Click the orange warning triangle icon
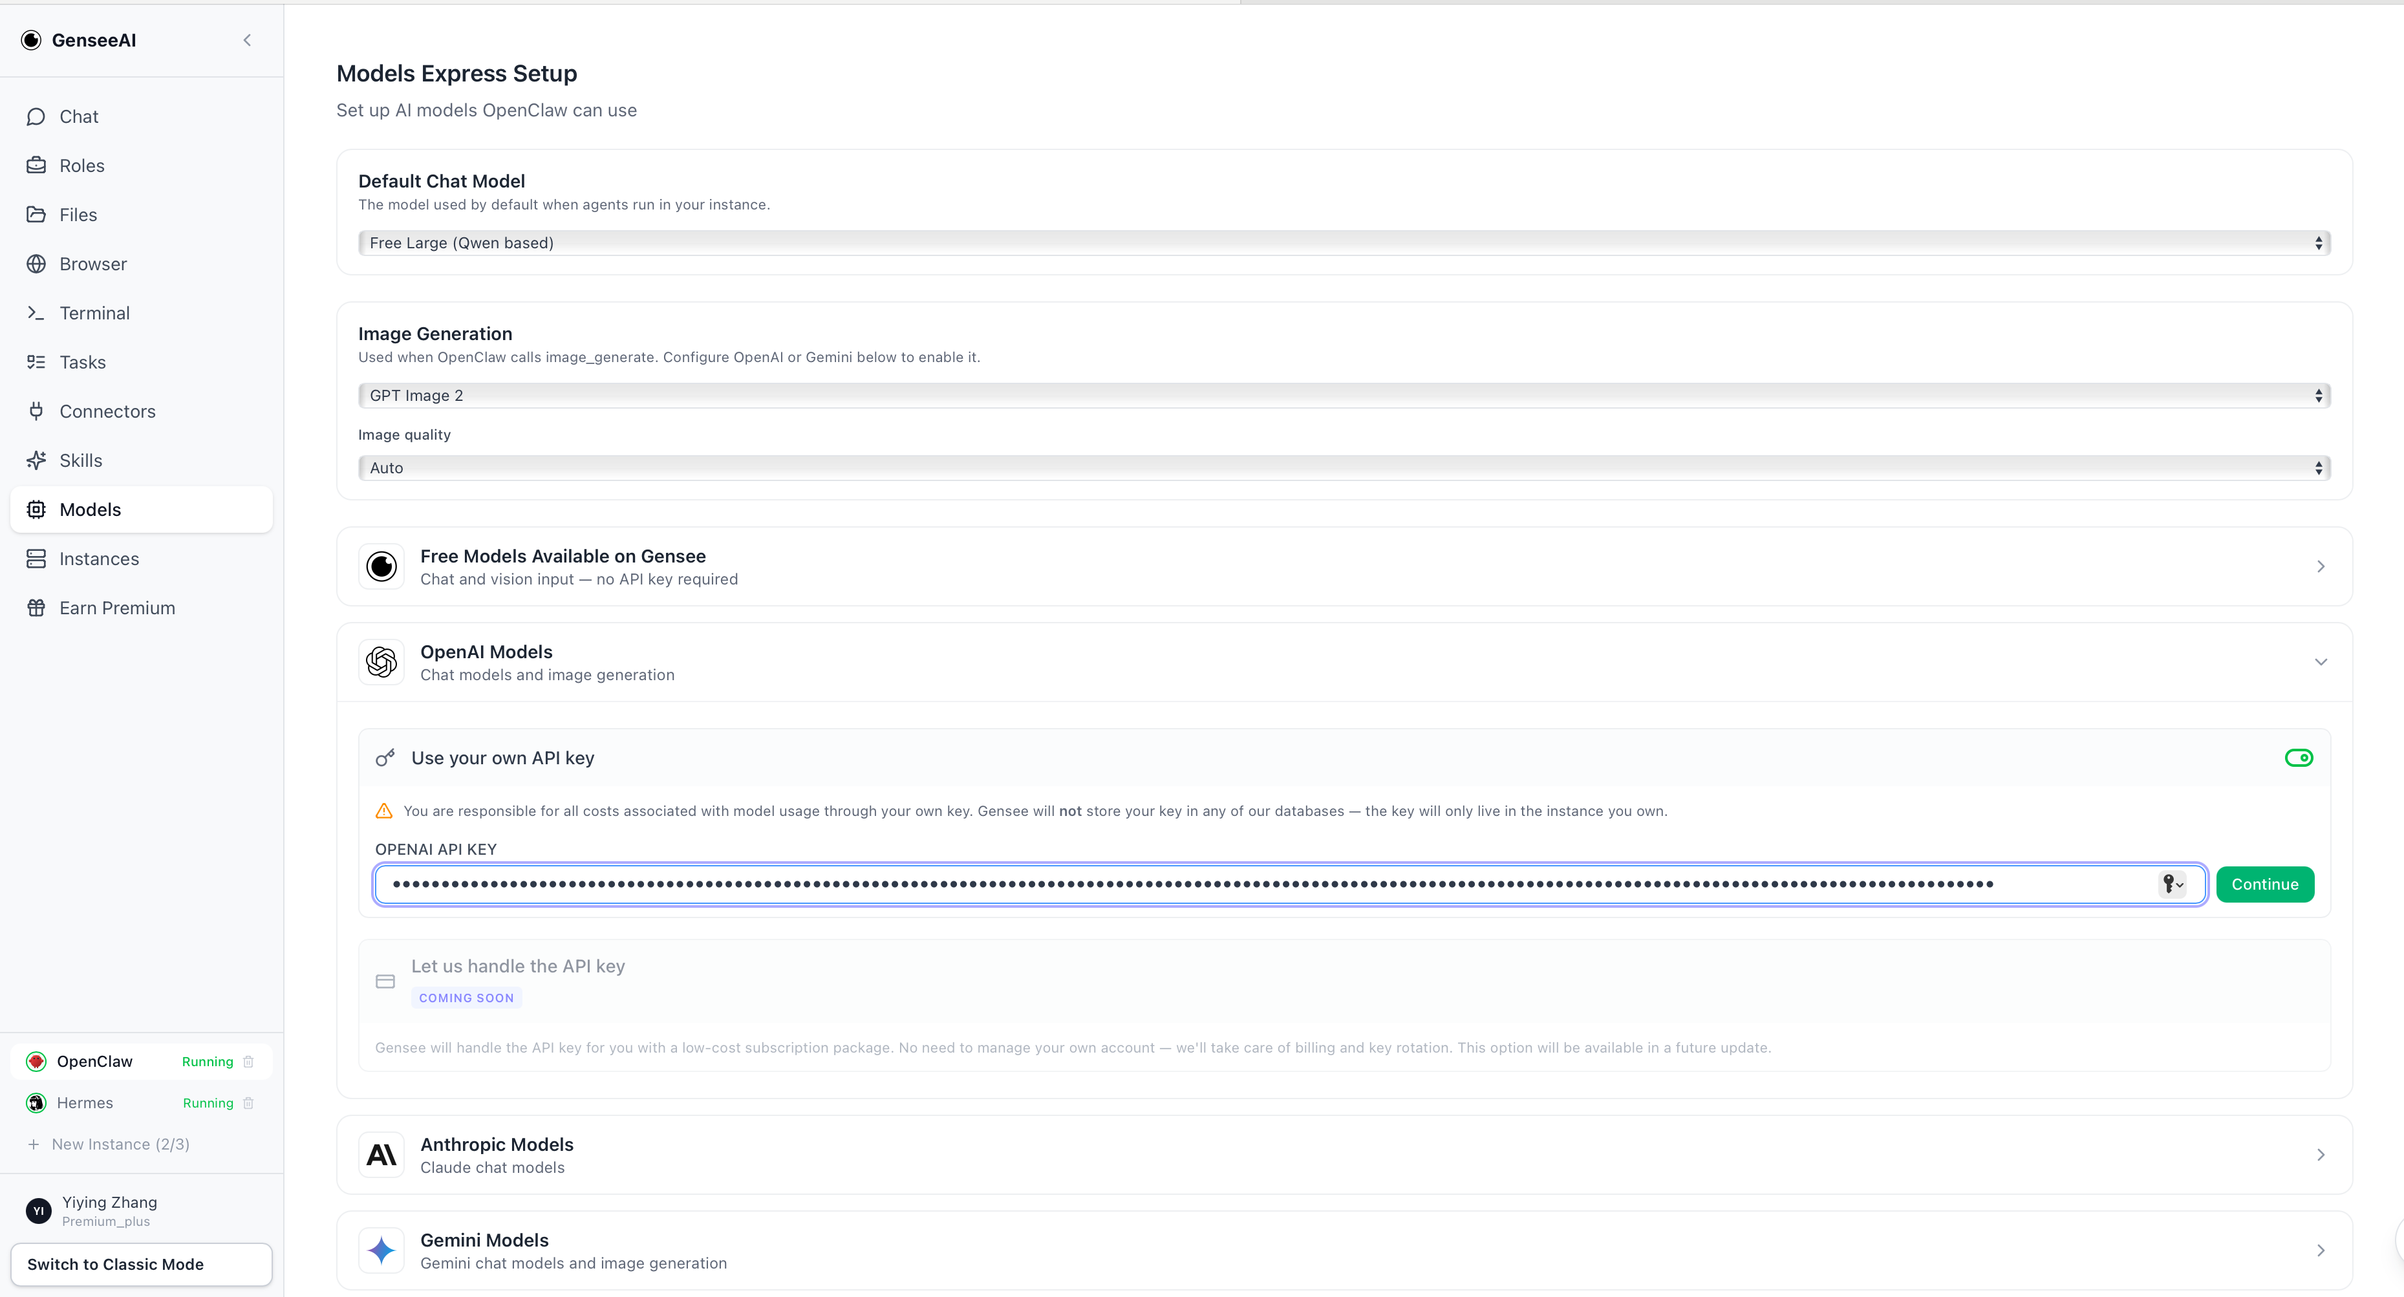Image resolution: width=2404 pixels, height=1297 pixels. 383,811
